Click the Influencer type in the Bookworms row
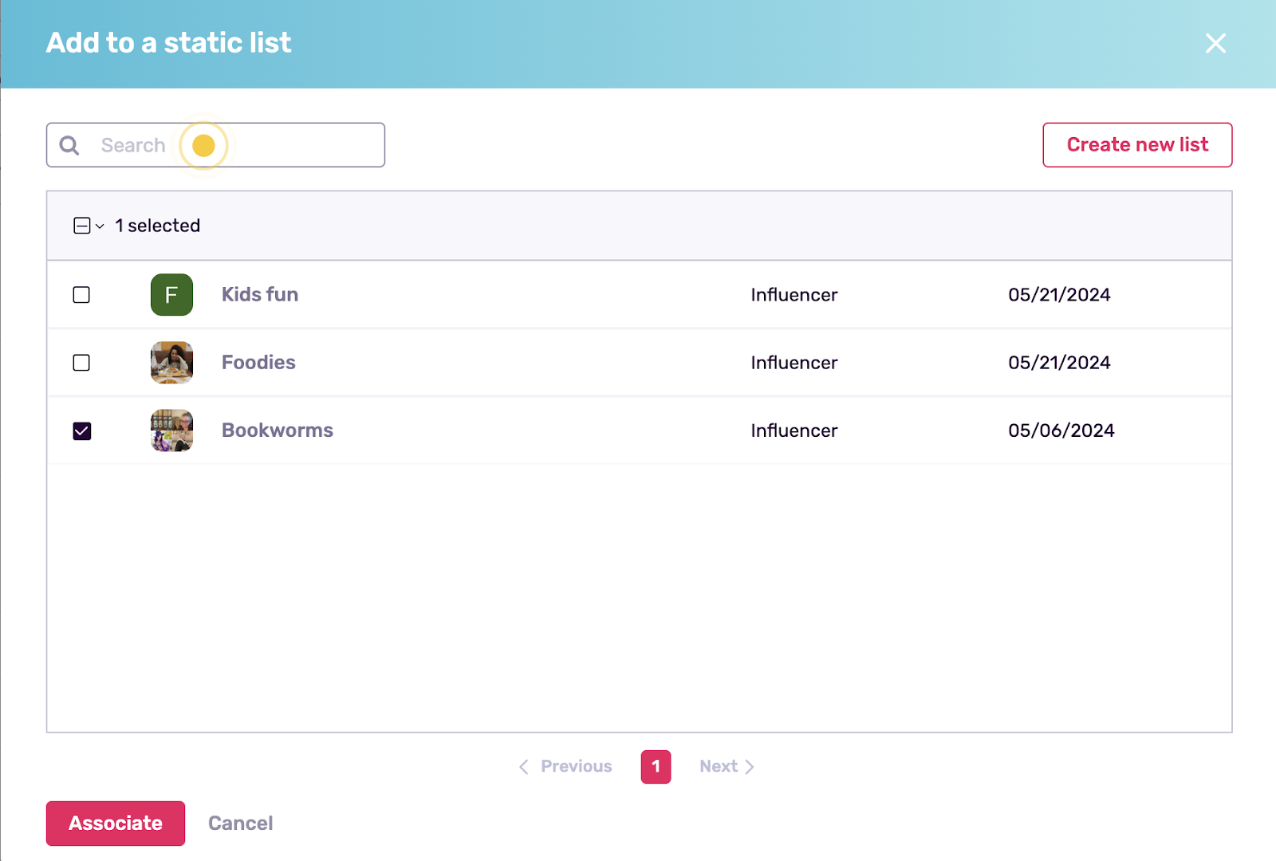The height and width of the screenshot is (861, 1276). pyautogui.click(x=794, y=431)
